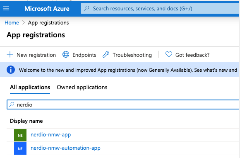Open nerdio-nmw-app registration

tap(51, 135)
